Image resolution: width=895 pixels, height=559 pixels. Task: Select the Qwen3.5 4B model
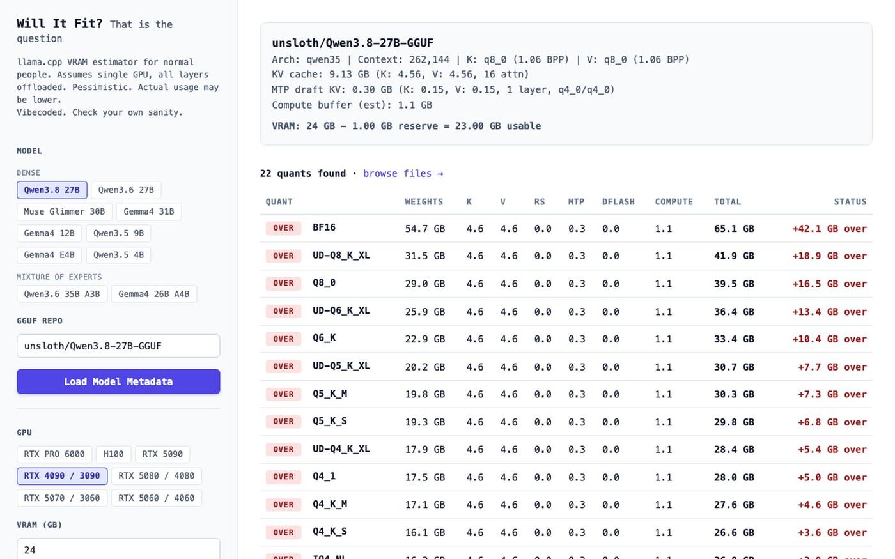coord(119,255)
